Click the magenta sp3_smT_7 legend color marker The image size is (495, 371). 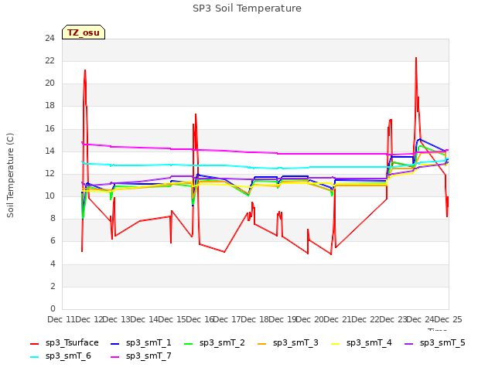(x=115, y=357)
